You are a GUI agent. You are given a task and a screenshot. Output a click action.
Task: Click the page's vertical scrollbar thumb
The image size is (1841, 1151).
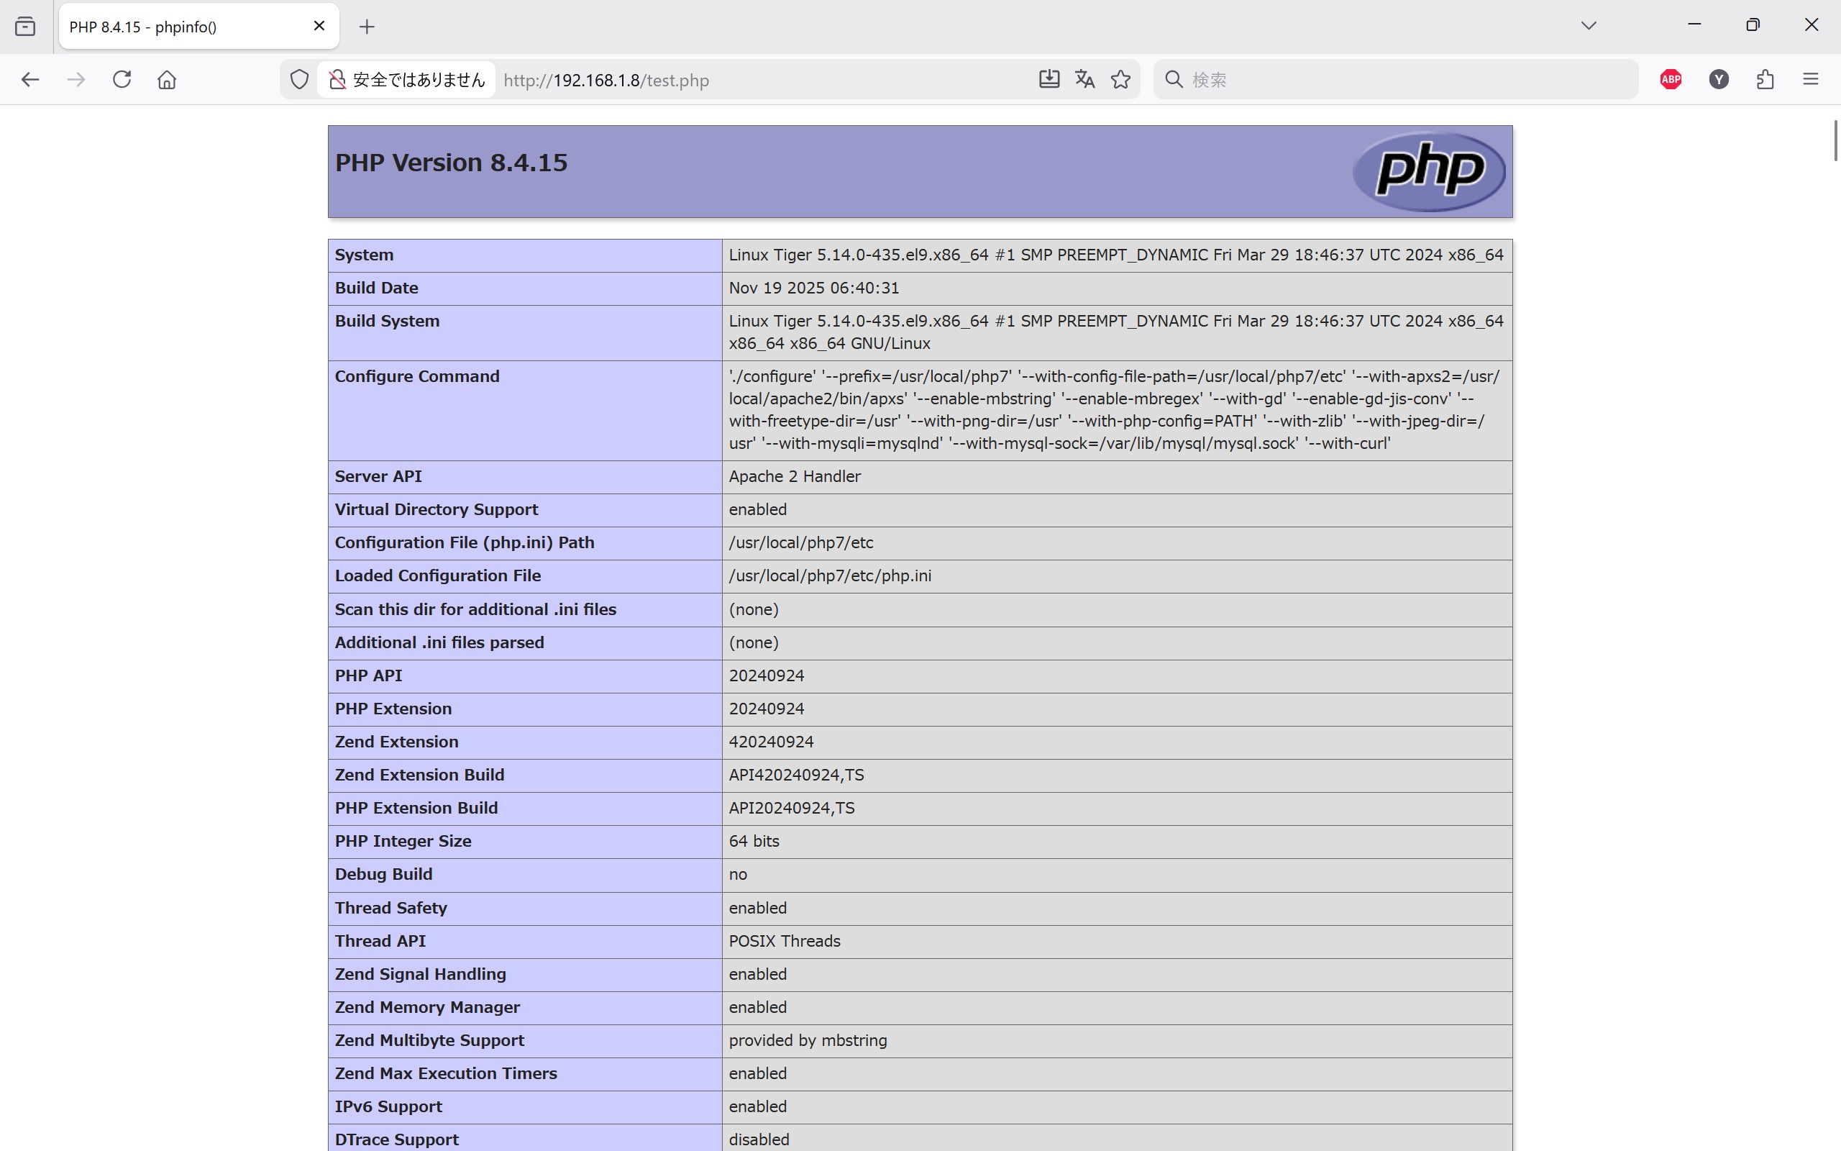click(1835, 141)
